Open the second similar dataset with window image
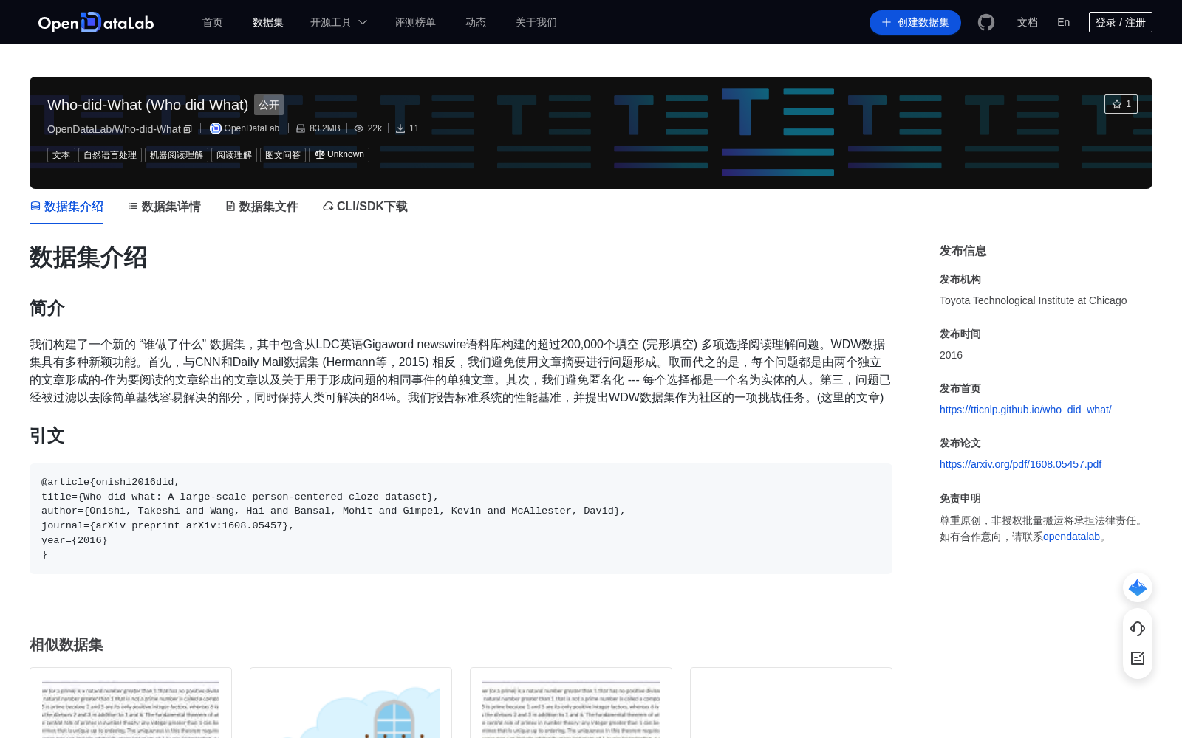1182x738 pixels. coord(351,703)
